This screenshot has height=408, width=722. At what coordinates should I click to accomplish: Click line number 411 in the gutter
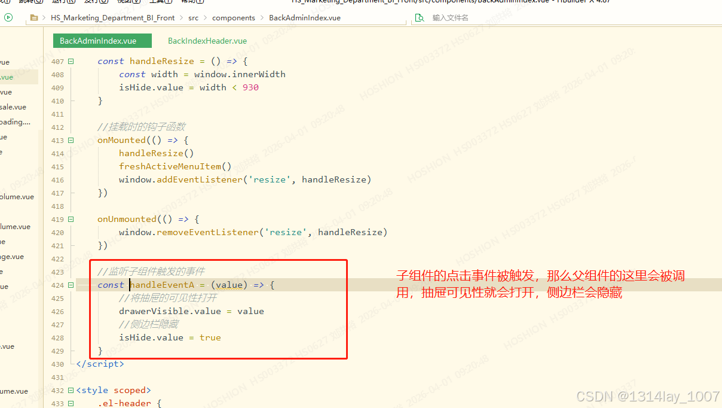pos(57,114)
